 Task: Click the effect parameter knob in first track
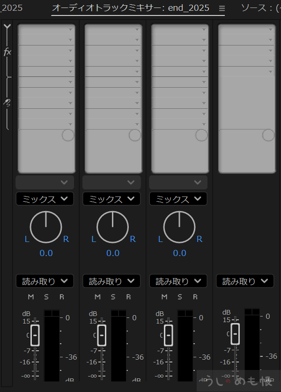point(68,135)
